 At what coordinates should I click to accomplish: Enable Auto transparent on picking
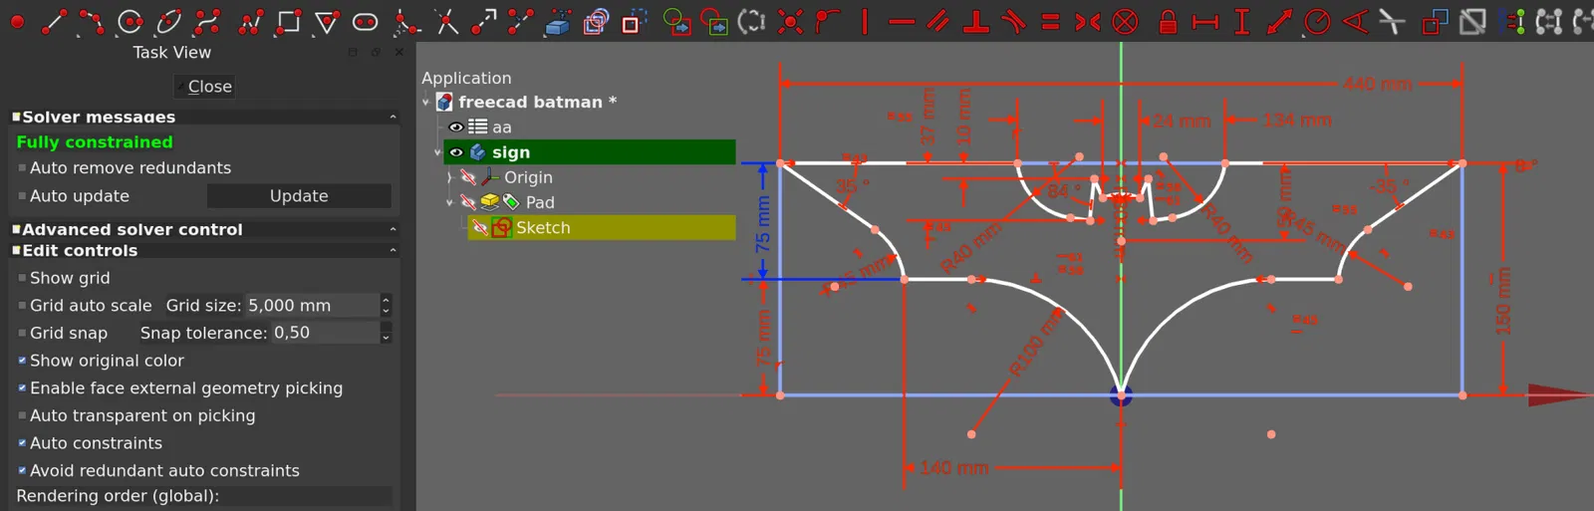[22, 415]
